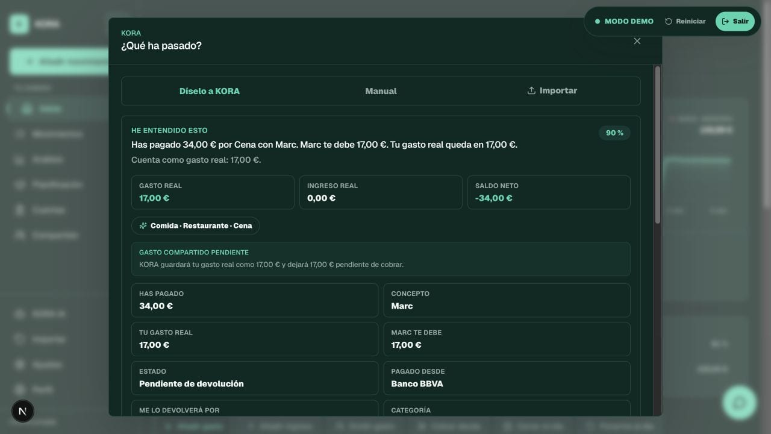Image resolution: width=771 pixels, height=434 pixels.
Task: Edit the Concepto field showing Marc
Action: [507, 300]
